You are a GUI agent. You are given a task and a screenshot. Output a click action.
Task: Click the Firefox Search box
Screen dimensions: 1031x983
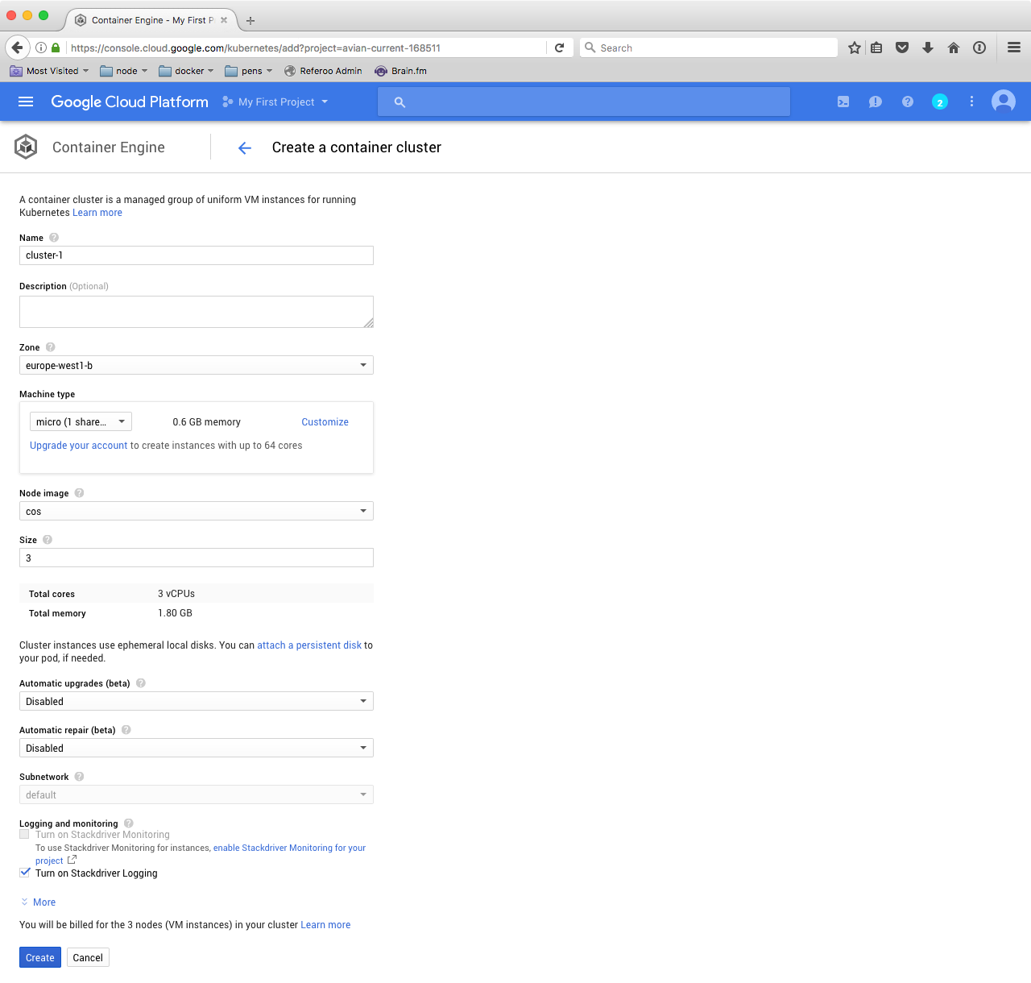coord(709,48)
